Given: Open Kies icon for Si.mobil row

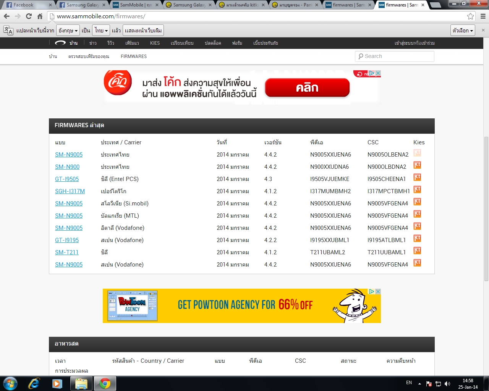Looking at the screenshot, I should point(417,202).
